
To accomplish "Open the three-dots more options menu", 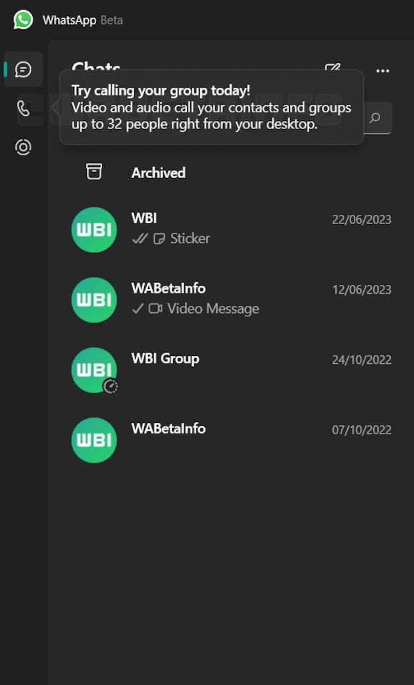I will point(382,71).
